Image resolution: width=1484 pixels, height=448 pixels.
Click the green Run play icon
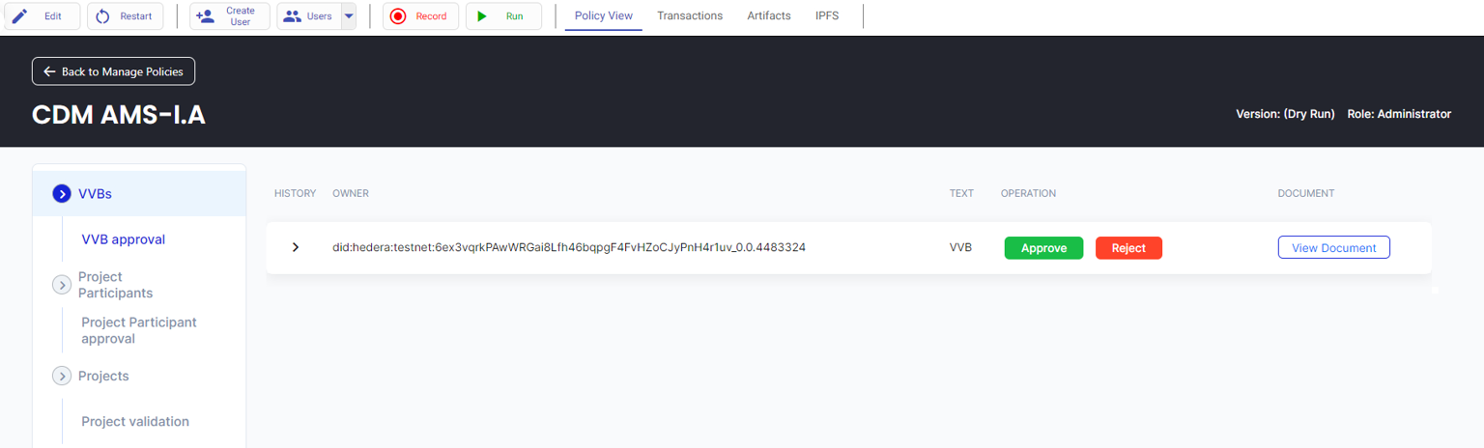click(x=482, y=16)
